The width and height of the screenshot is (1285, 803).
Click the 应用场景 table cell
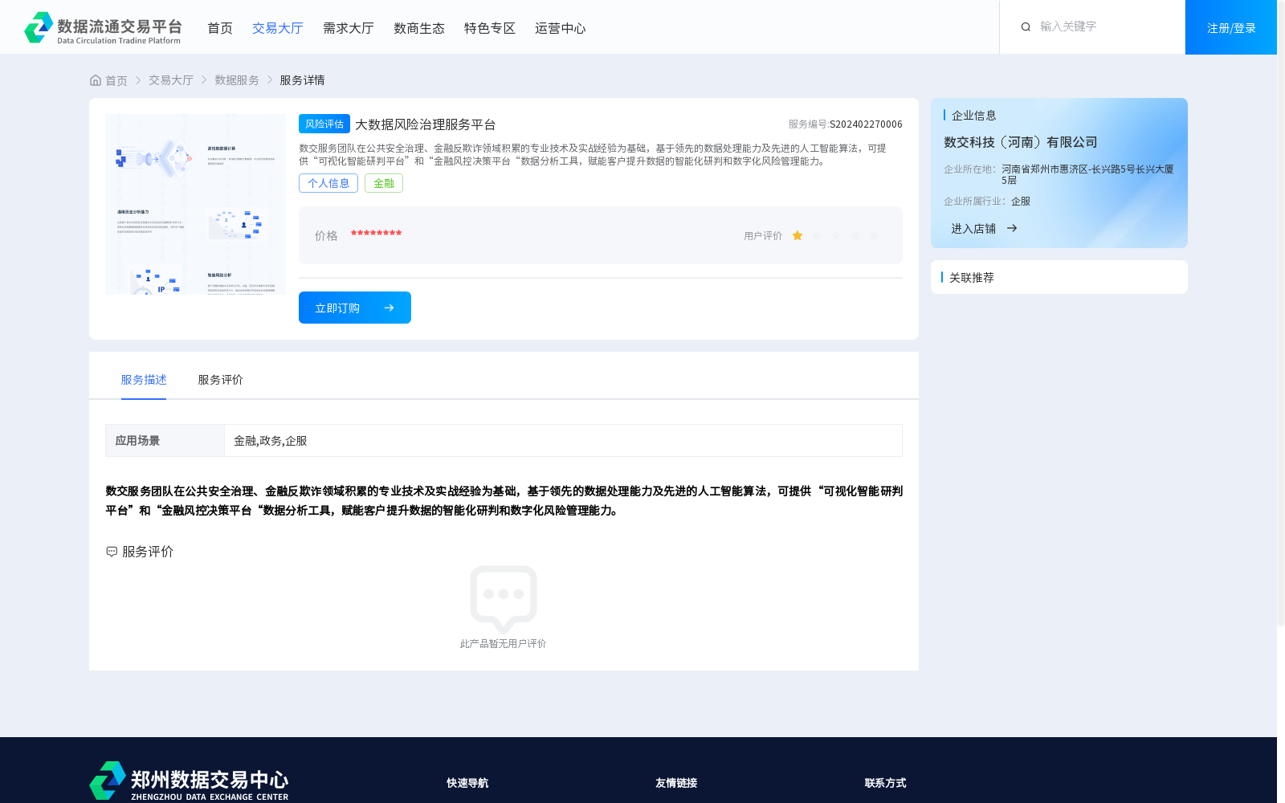coord(165,440)
